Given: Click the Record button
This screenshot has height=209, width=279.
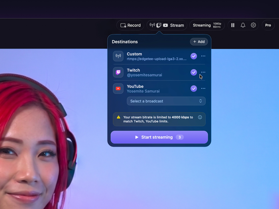Looking at the screenshot, I should (x=130, y=25).
